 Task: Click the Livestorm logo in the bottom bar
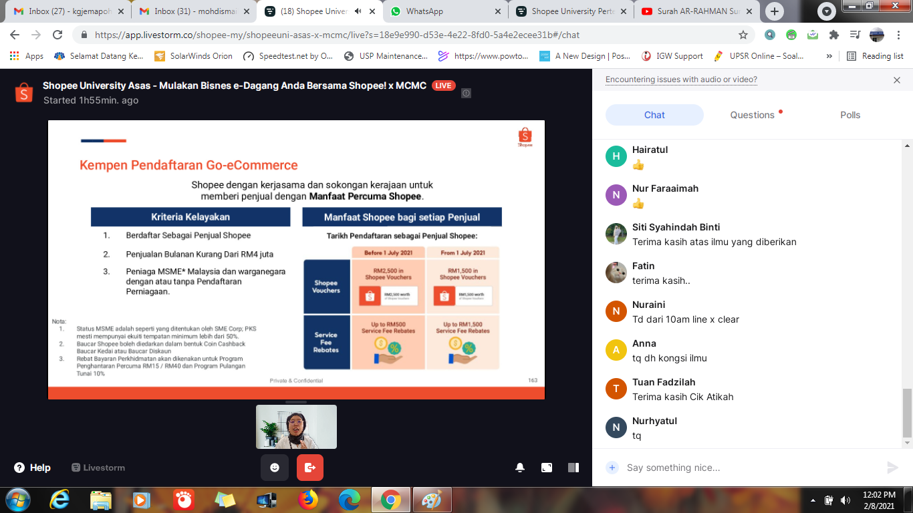point(98,468)
